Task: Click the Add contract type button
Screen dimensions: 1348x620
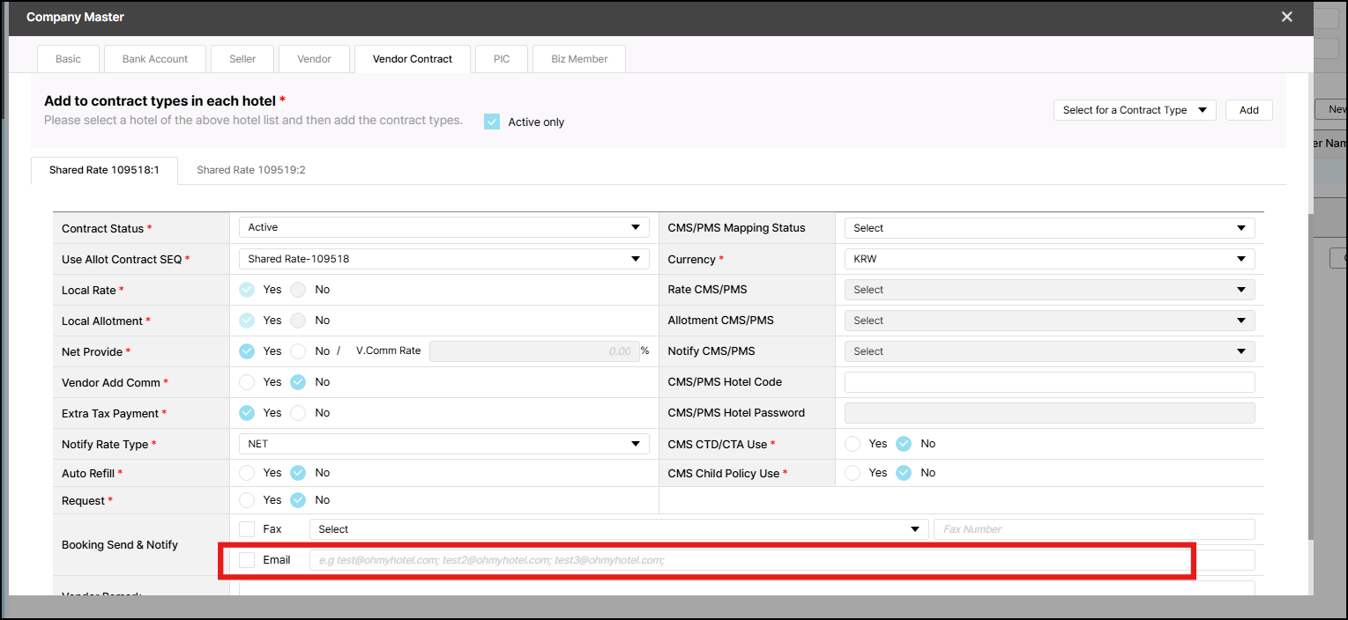Action: tap(1248, 110)
